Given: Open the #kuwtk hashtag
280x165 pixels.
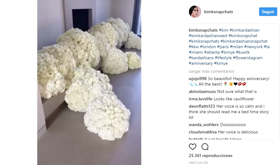Looking at the screenshot, I should [x=243, y=52].
